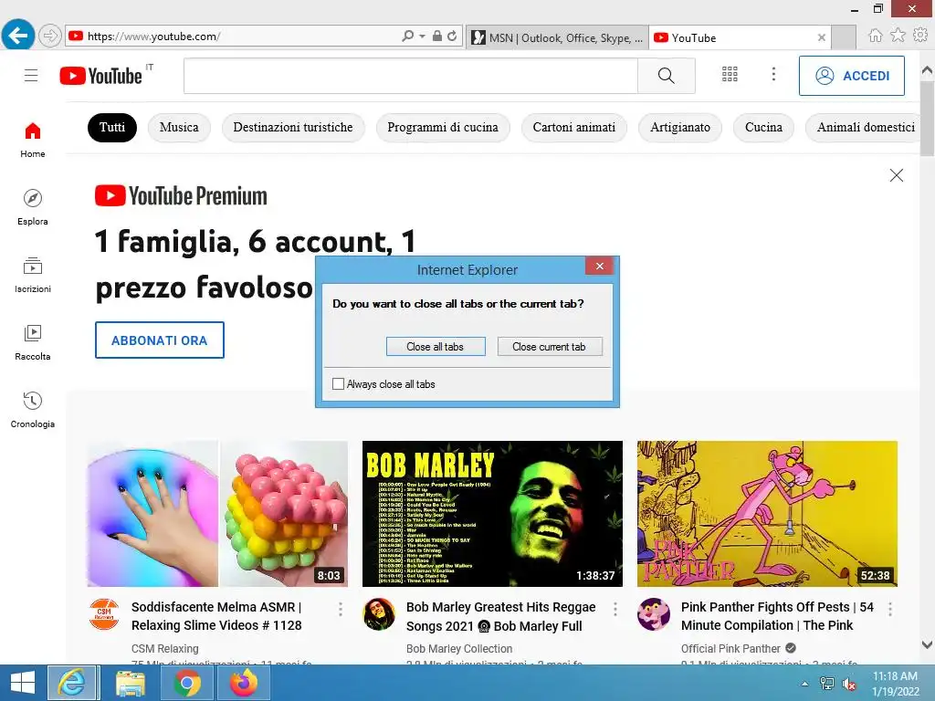
Task: Click the ACCEDI sign-in button
Action: tap(852, 76)
